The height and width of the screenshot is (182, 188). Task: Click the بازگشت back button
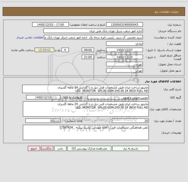tap(47, 148)
